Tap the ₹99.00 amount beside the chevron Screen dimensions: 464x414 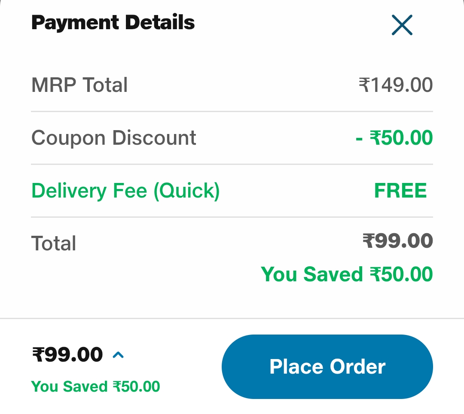68,355
